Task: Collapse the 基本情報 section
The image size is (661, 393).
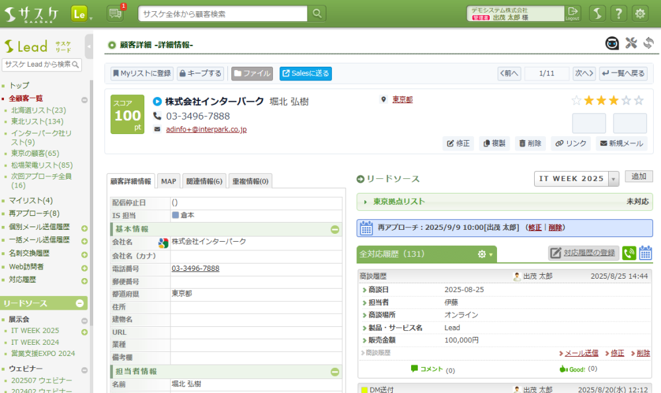Action: 335,230
